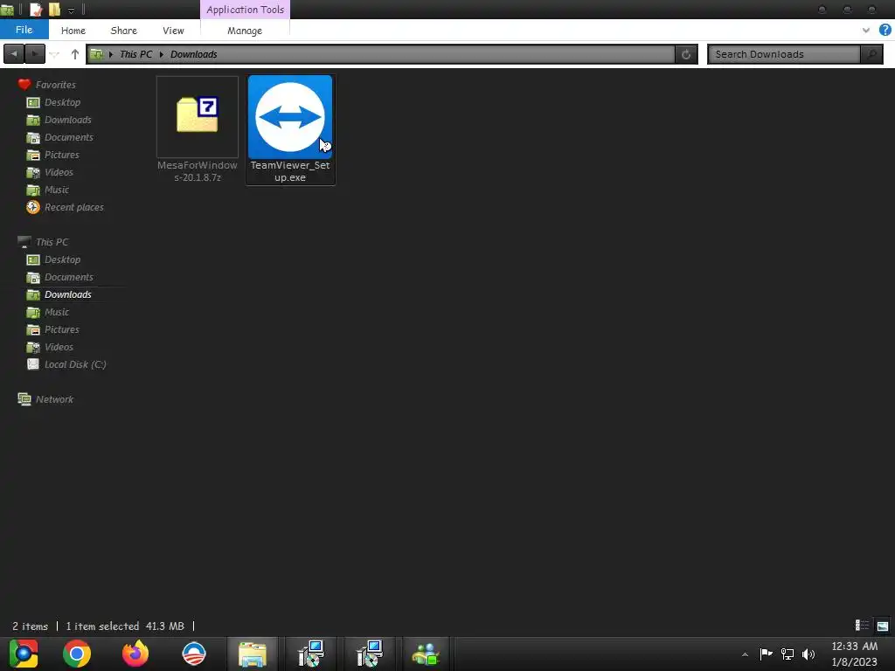
Task: Switch to the Share ribbon tab
Action: click(123, 31)
